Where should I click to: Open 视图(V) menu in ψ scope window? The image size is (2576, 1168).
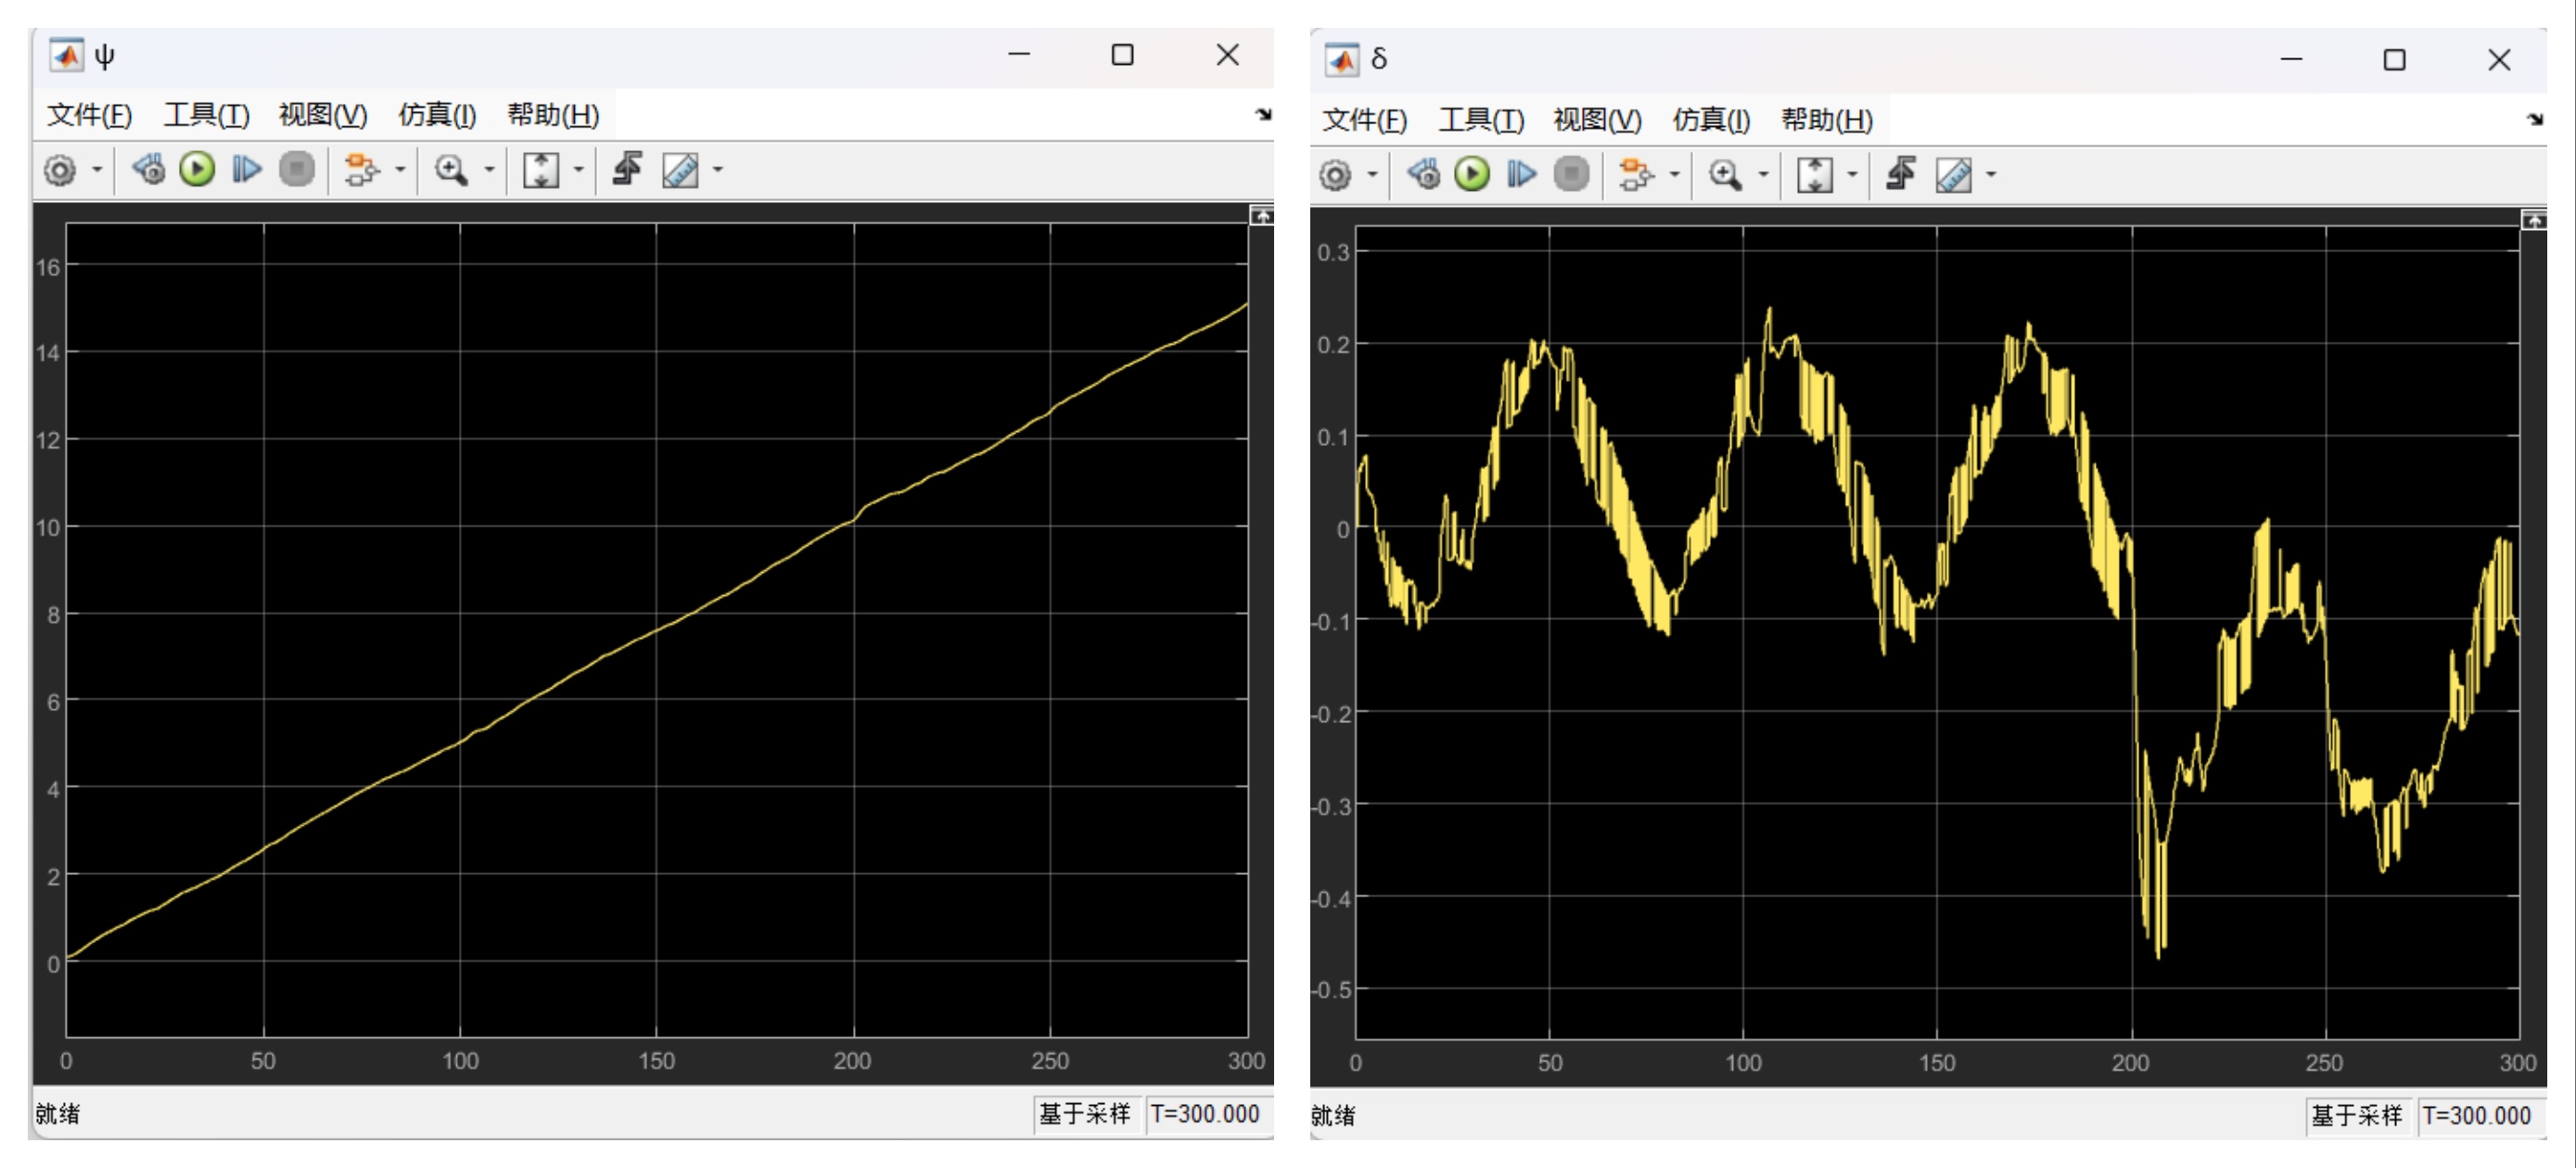tap(323, 115)
